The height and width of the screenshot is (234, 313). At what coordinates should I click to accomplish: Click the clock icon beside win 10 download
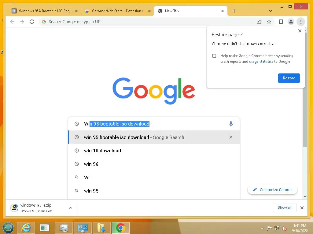point(77,151)
